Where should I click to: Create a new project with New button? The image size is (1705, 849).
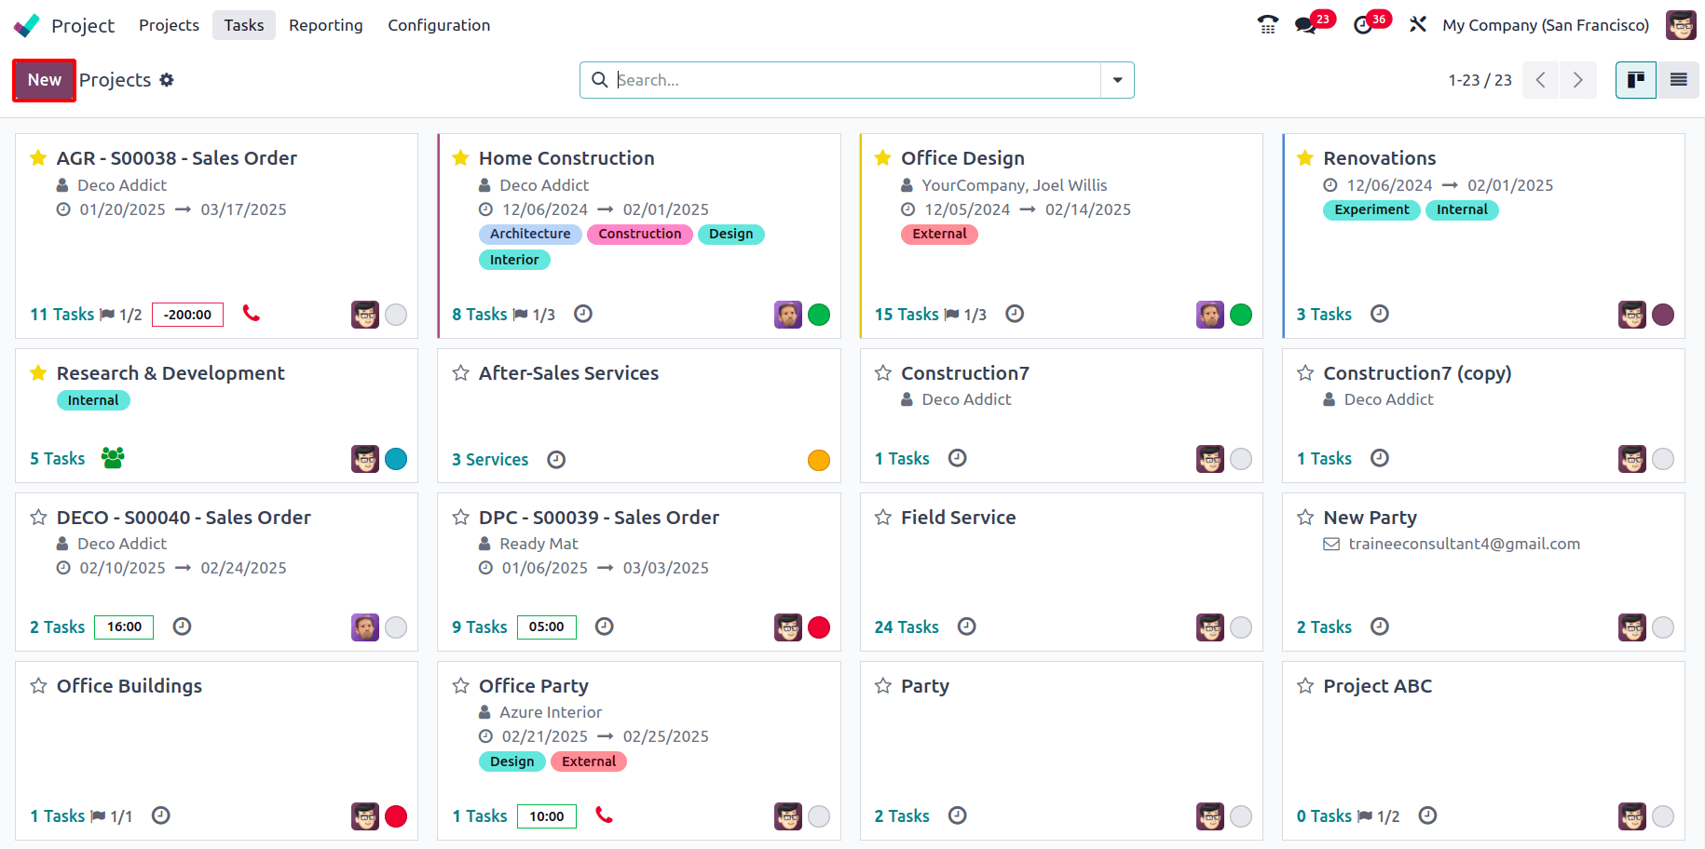point(44,80)
